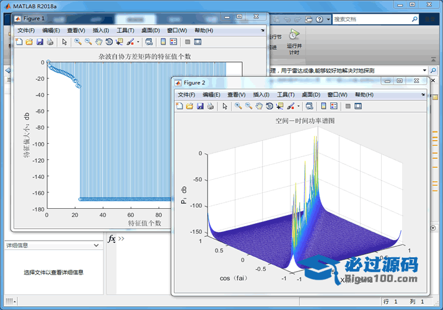Enable Rotate 3D tool in Figure 2

[270, 106]
